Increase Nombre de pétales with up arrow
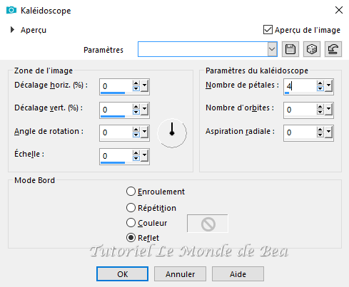The height and width of the screenshot is (287, 349). pos(320,83)
